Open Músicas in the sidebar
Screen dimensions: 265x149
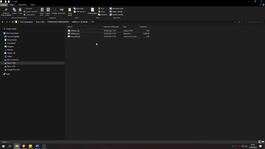(x=10, y=50)
